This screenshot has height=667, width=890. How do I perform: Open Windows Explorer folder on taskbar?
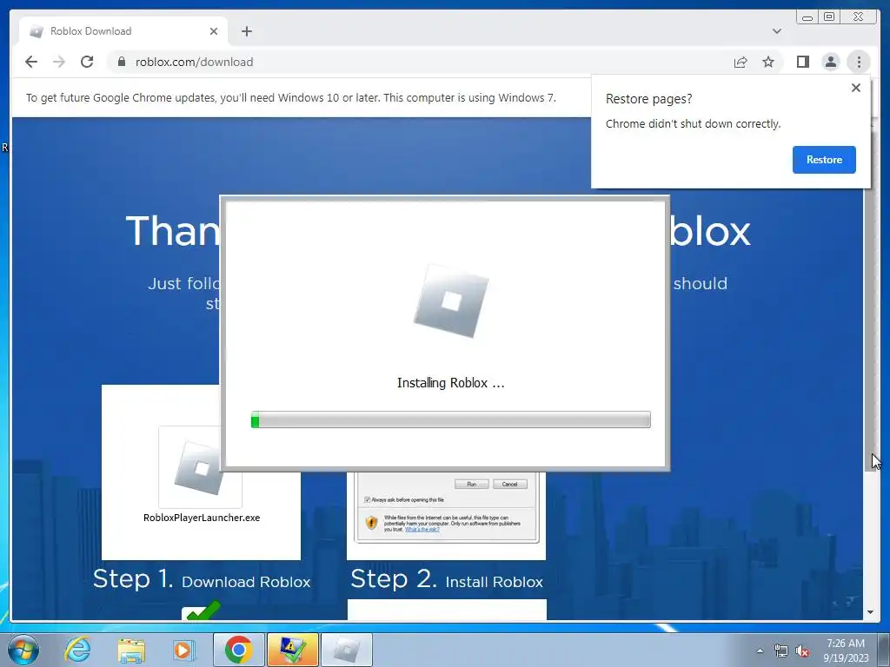pyautogui.click(x=131, y=650)
